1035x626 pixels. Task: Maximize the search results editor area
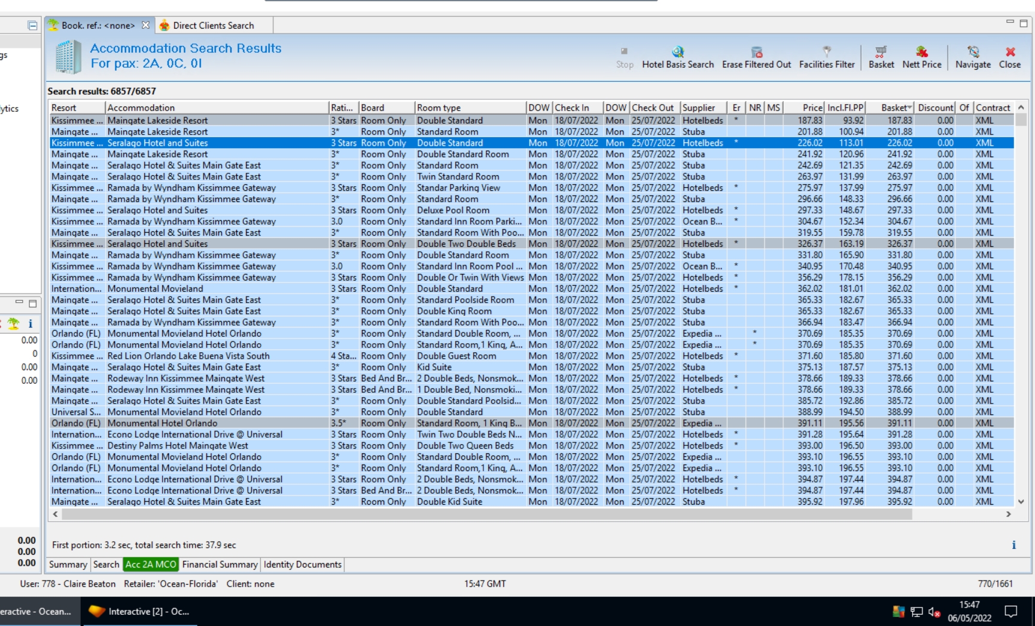(x=1024, y=23)
